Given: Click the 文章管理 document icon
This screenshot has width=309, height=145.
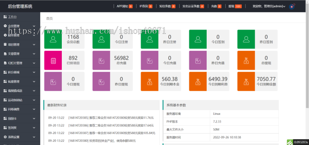Looking at the screenshot, I should [5, 54].
